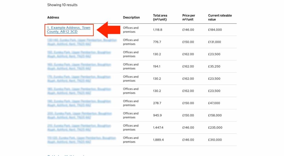Click the £150.00 price in the 776.7 row

tap(188, 42)
